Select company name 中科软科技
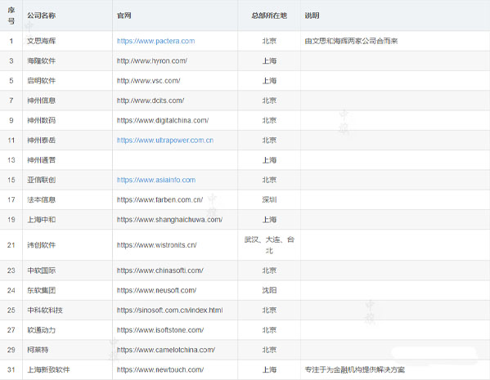The width and height of the screenshot is (490, 380). click(x=45, y=310)
